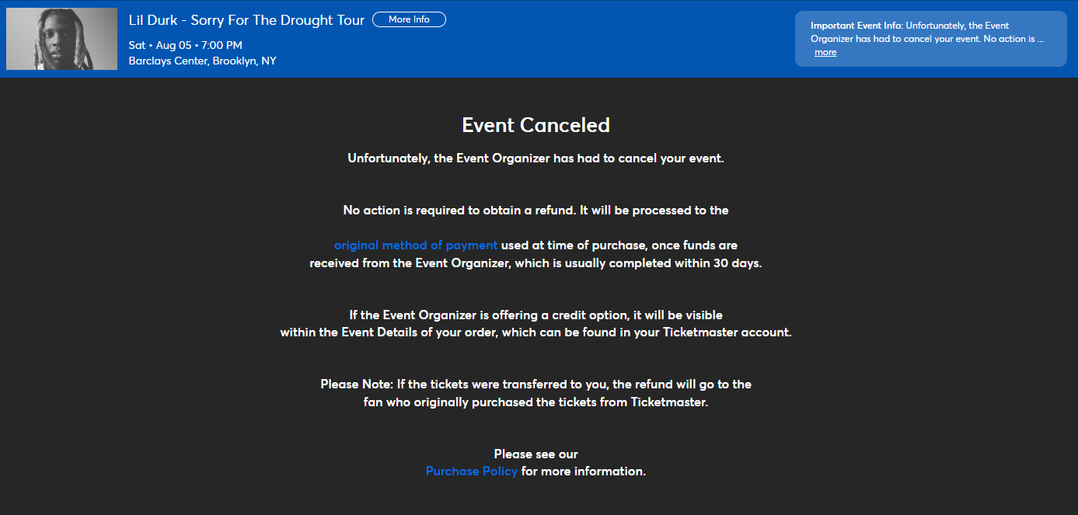Expand the event info with 'more' link
Image resolution: width=1078 pixels, height=515 pixels.
(x=825, y=52)
